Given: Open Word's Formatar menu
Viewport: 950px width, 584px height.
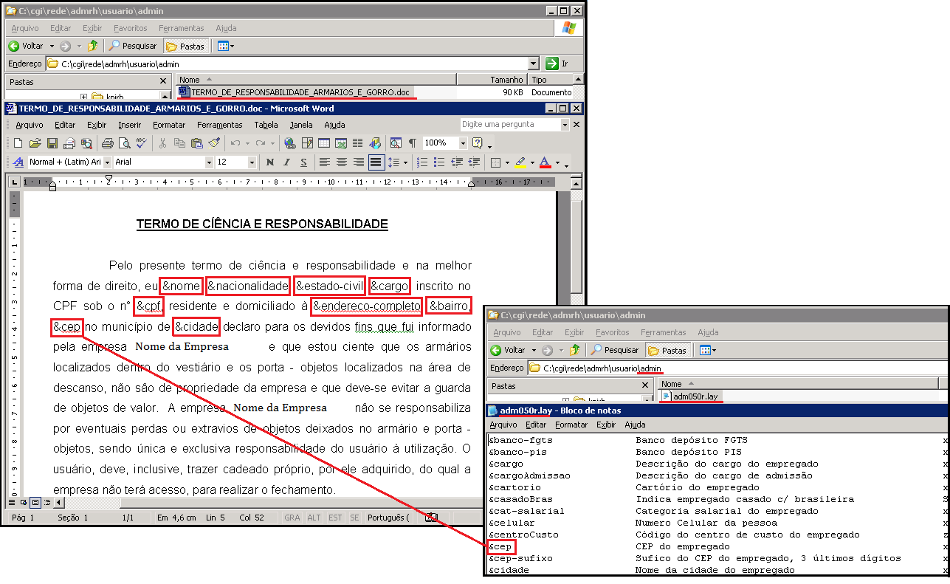Looking at the screenshot, I should tap(169, 125).
